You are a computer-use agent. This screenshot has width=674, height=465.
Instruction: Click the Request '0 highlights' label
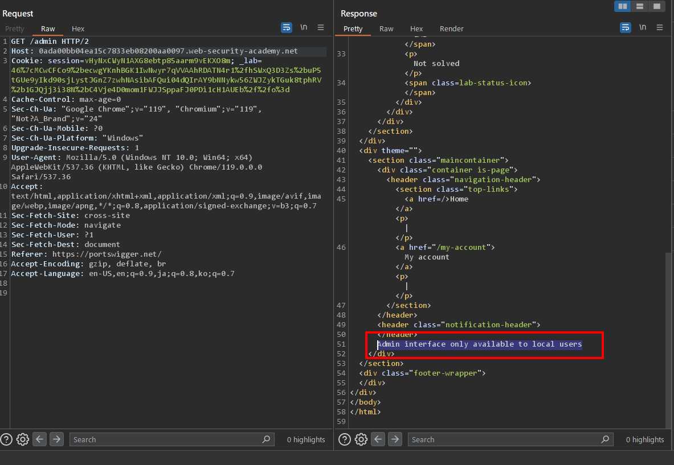tap(306, 439)
